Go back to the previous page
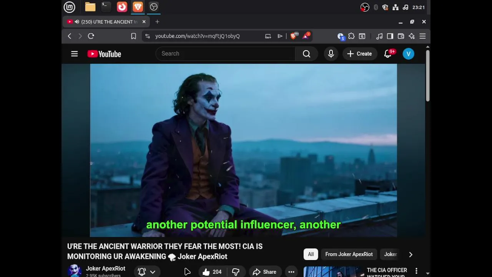The image size is (492, 277). (x=70, y=36)
